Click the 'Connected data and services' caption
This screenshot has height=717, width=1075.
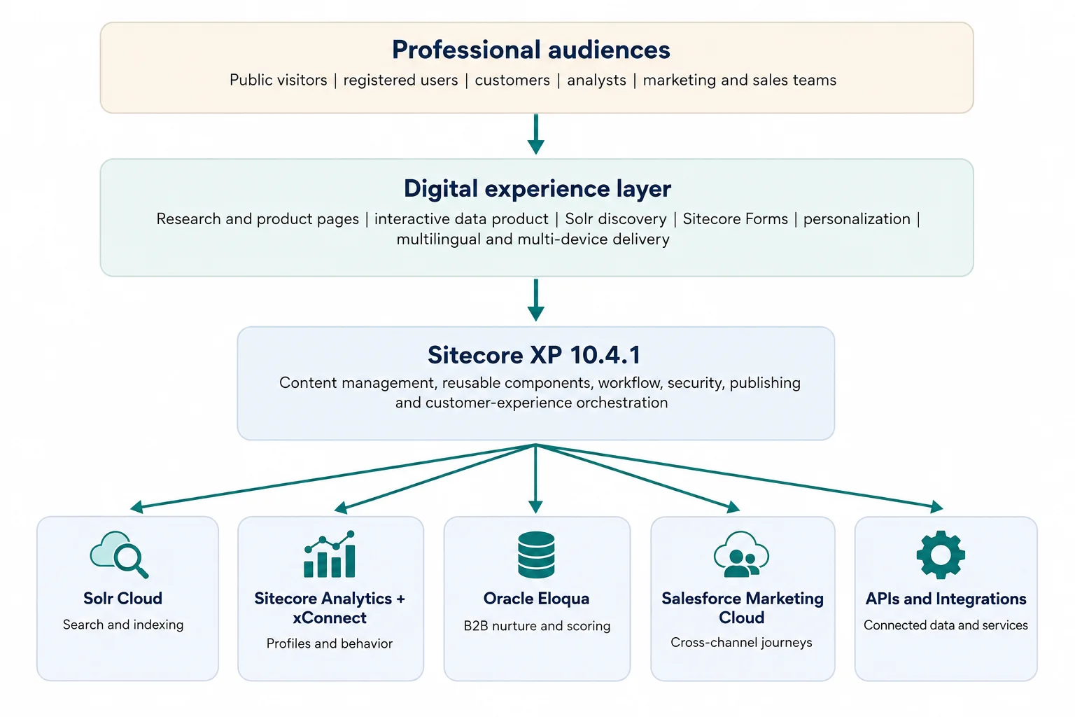tap(946, 625)
